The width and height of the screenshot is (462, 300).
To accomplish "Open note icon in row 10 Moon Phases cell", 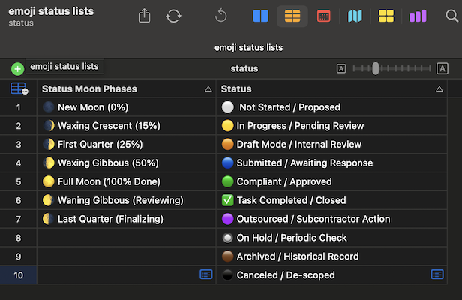I will pos(206,274).
